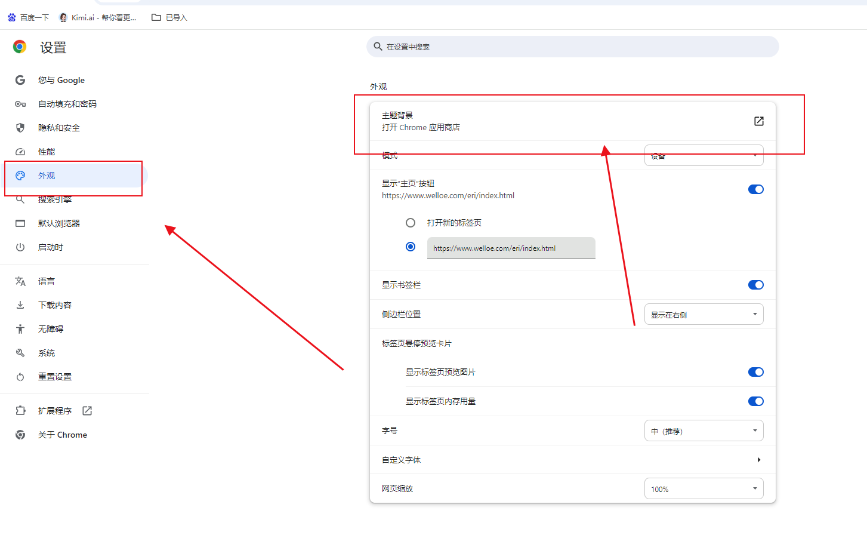867x535 pixels.
Task: Click the power icon for 启动时
Action: tap(20, 247)
